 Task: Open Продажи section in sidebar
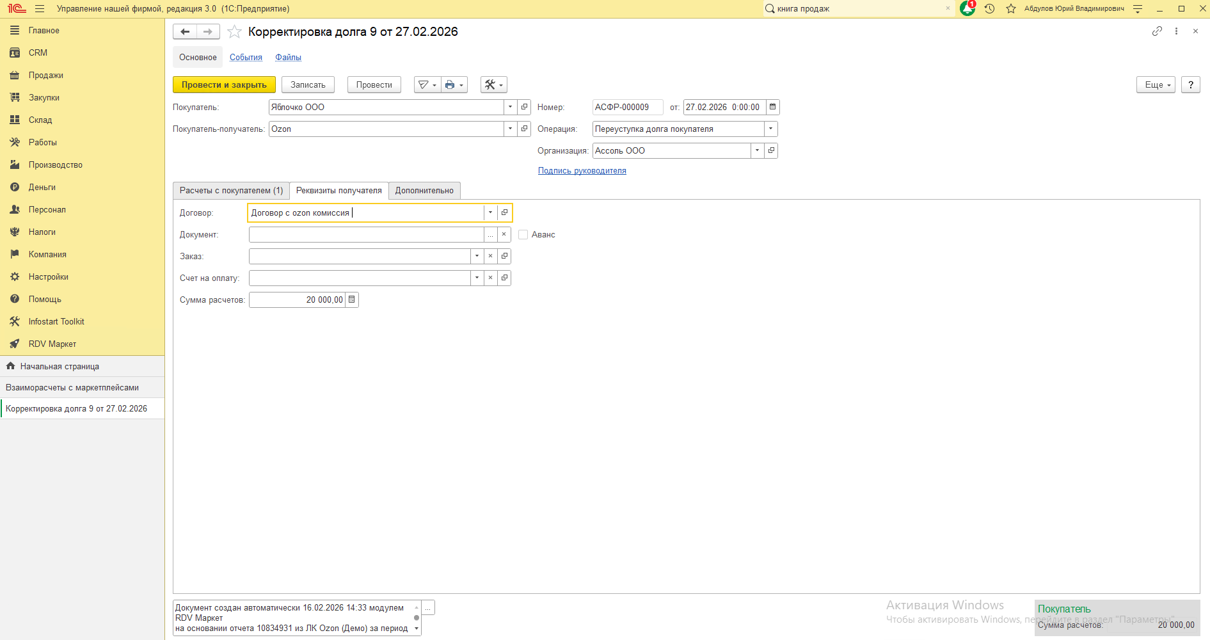click(45, 75)
